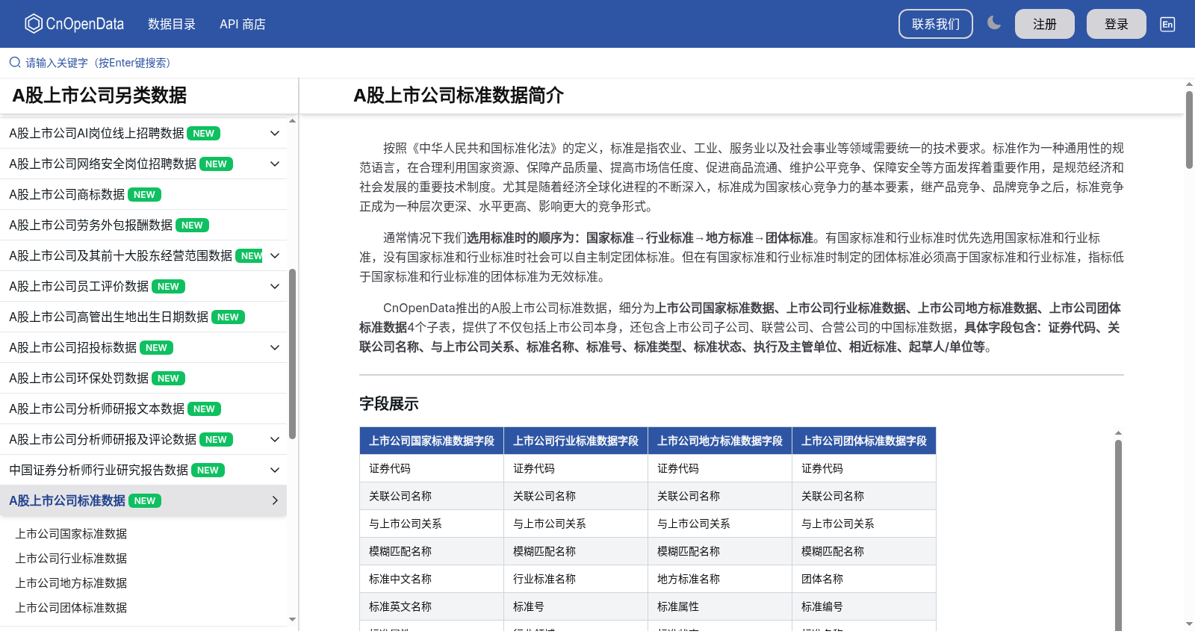Viewport: 1195px width, 643px height.
Task: Click 标准号 table cell
Action: [x=576, y=606]
